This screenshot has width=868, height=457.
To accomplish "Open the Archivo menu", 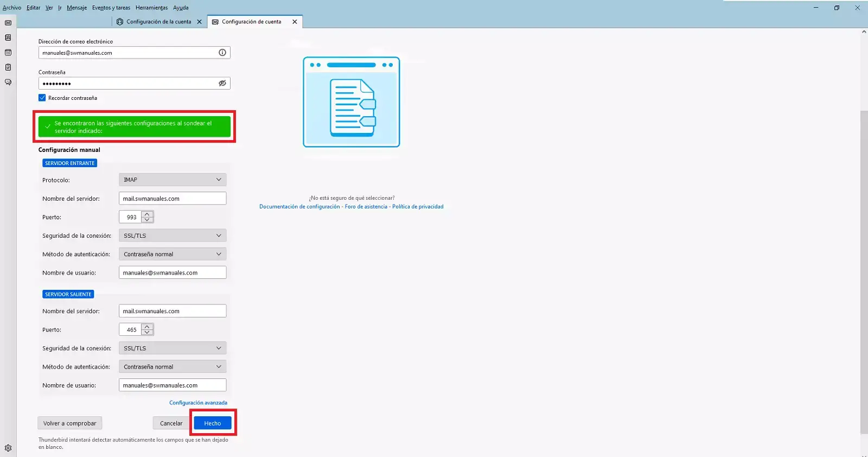I will (11, 8).
